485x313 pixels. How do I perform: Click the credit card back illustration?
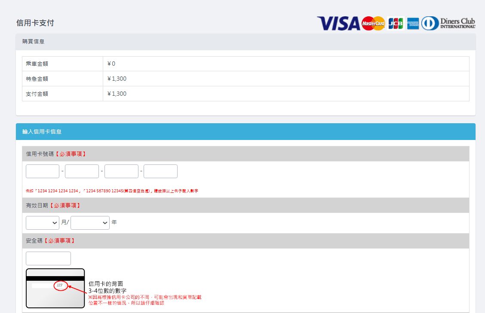(55, 288)
